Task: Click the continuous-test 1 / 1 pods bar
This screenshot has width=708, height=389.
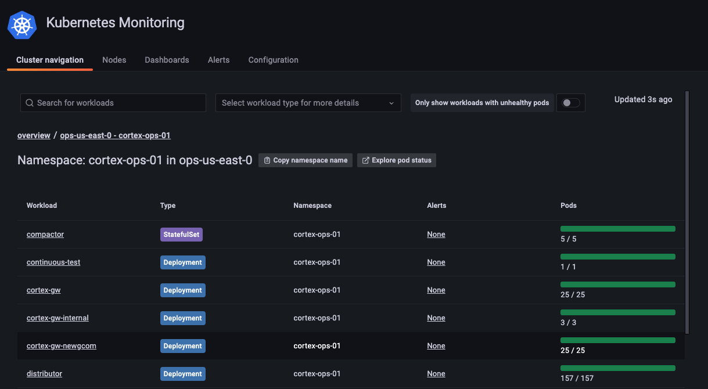Action: coord(618,257)
